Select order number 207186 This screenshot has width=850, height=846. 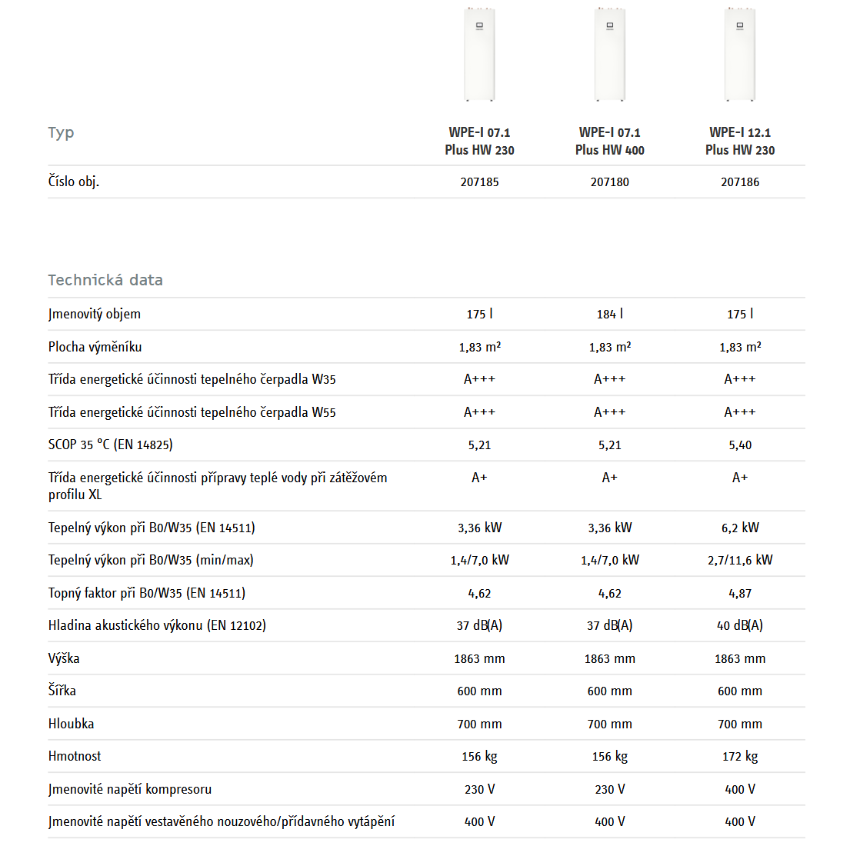(x=740, y=182)
